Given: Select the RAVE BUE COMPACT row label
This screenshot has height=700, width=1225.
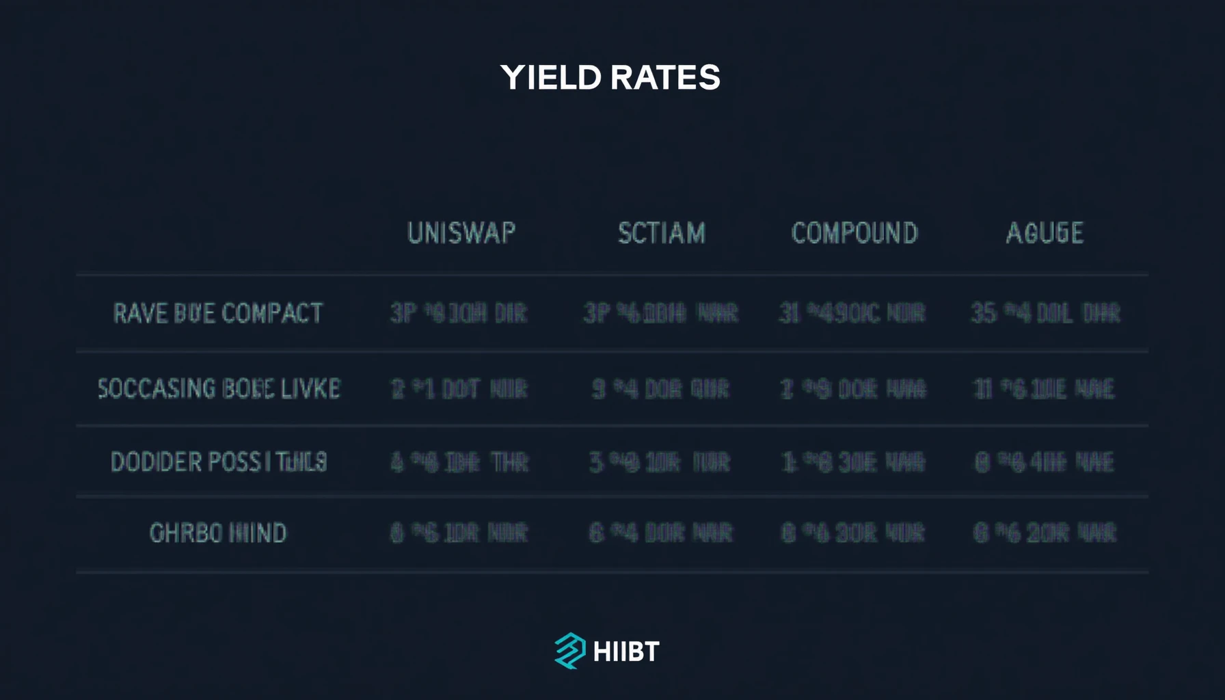Looking at the screenshot, I should pyautogui.click(x=218, y=313).
